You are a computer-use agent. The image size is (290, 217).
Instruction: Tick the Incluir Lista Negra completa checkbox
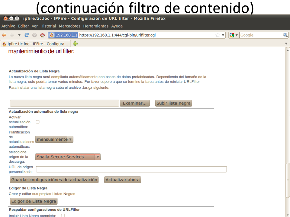(63, 215)
